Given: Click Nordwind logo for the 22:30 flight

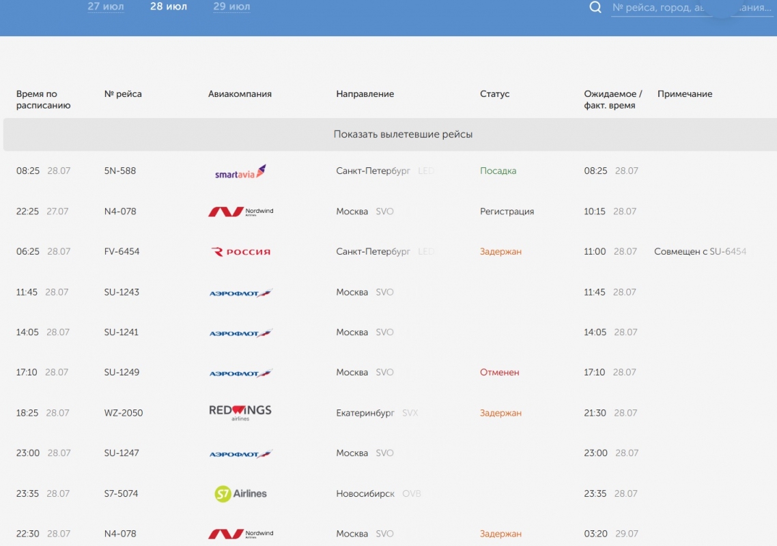Looking at the screenshot, I should click(240, 534).
